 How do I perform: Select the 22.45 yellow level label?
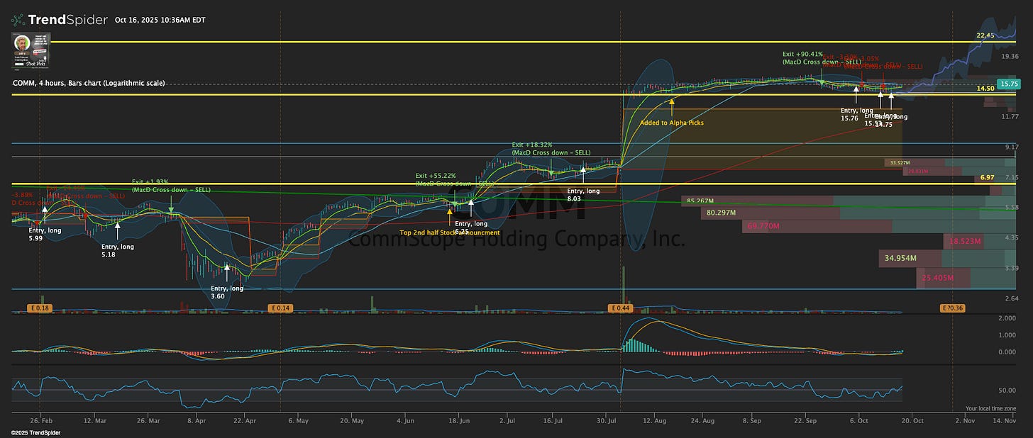(985, 35)
